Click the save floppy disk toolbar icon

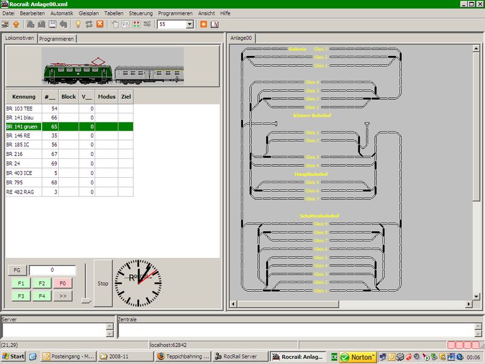pos(52,24)
